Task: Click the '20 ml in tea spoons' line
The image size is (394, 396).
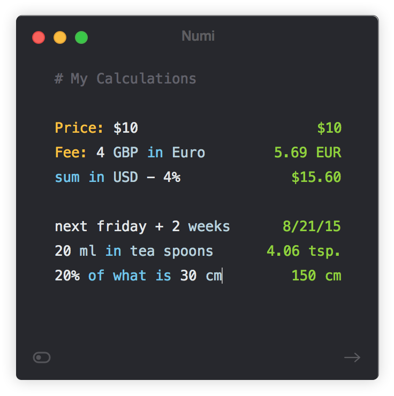Action: pos(134,251)
